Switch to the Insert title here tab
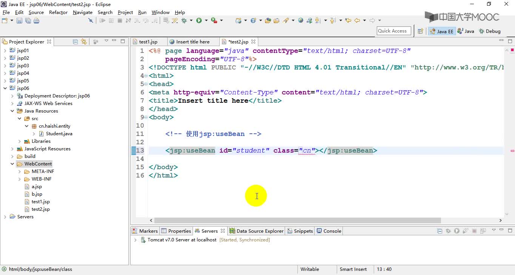The image size is (515, 275). pos(193,42)
